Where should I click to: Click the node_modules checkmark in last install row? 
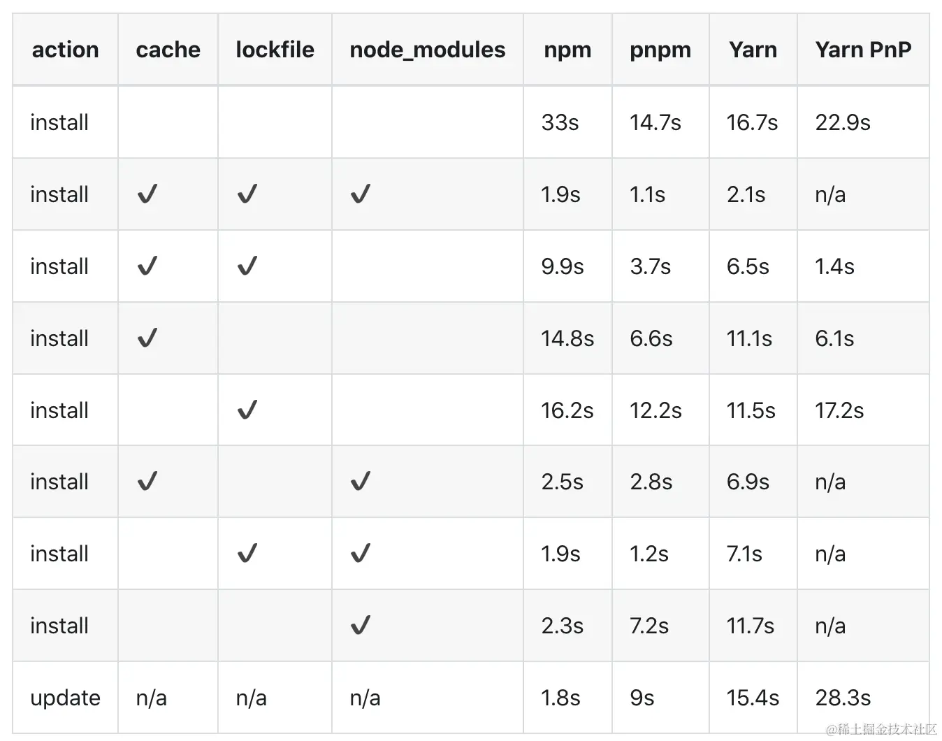click(360, 625)
